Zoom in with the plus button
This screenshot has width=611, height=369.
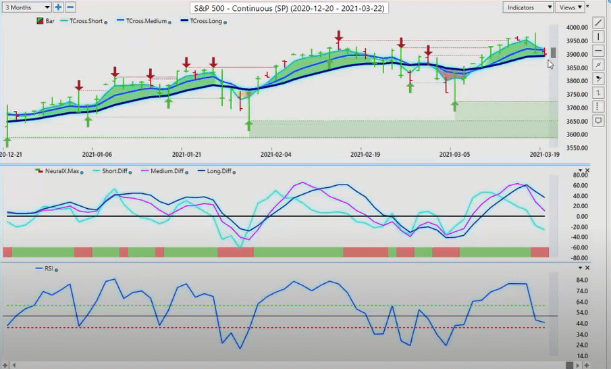tap(58, 7)
